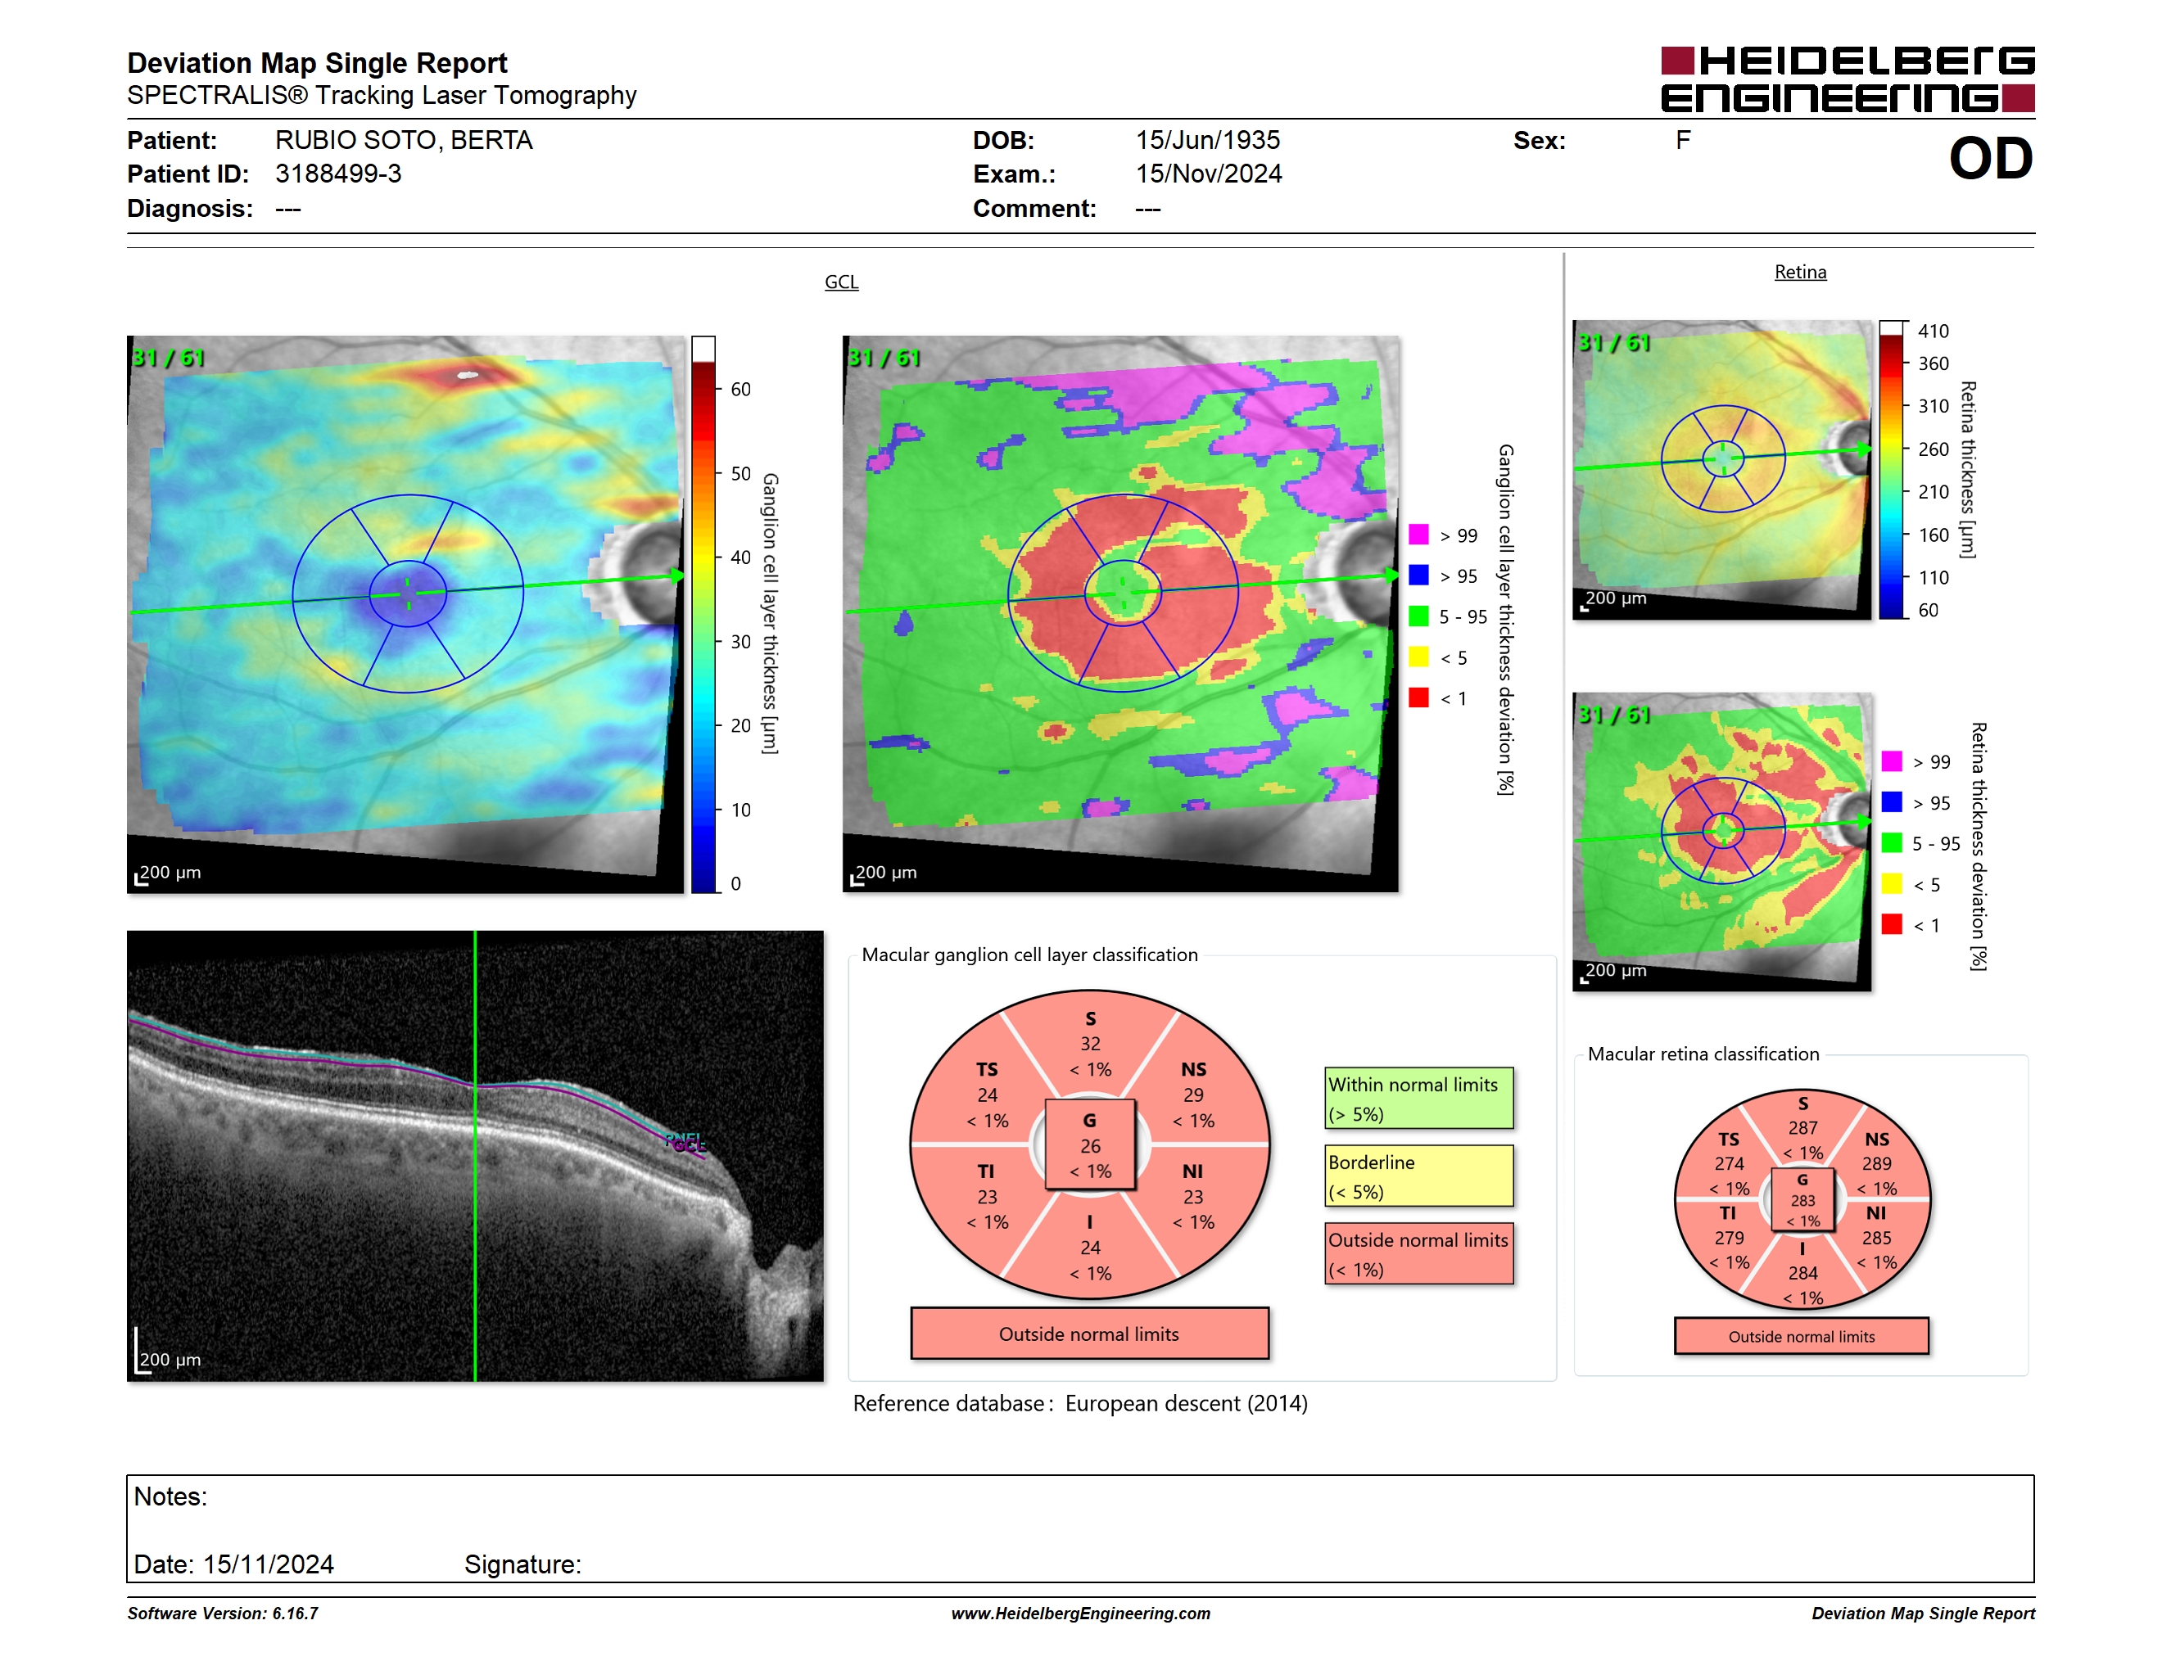
Task: Select the S sector value 287 in retina chart
Action: 1802,1129
